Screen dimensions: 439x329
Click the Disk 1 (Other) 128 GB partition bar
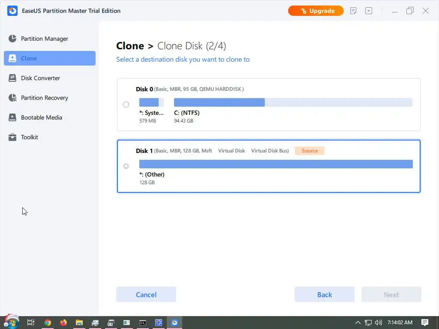click(x=276, y=164)
